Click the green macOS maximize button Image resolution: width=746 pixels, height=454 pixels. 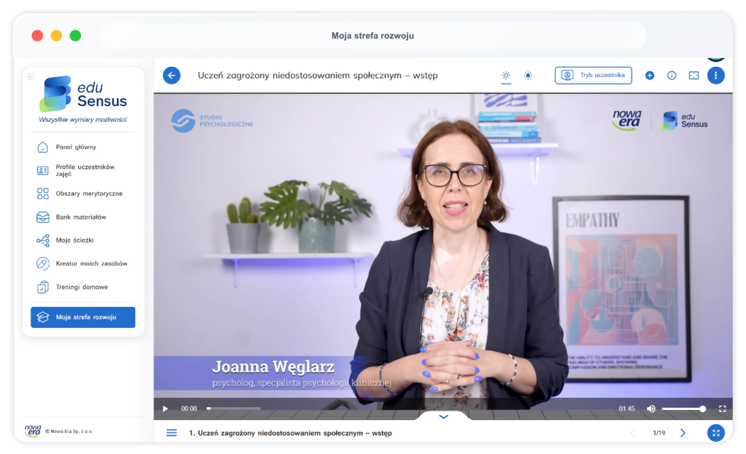pyautogui.click(x=75, y=36)
